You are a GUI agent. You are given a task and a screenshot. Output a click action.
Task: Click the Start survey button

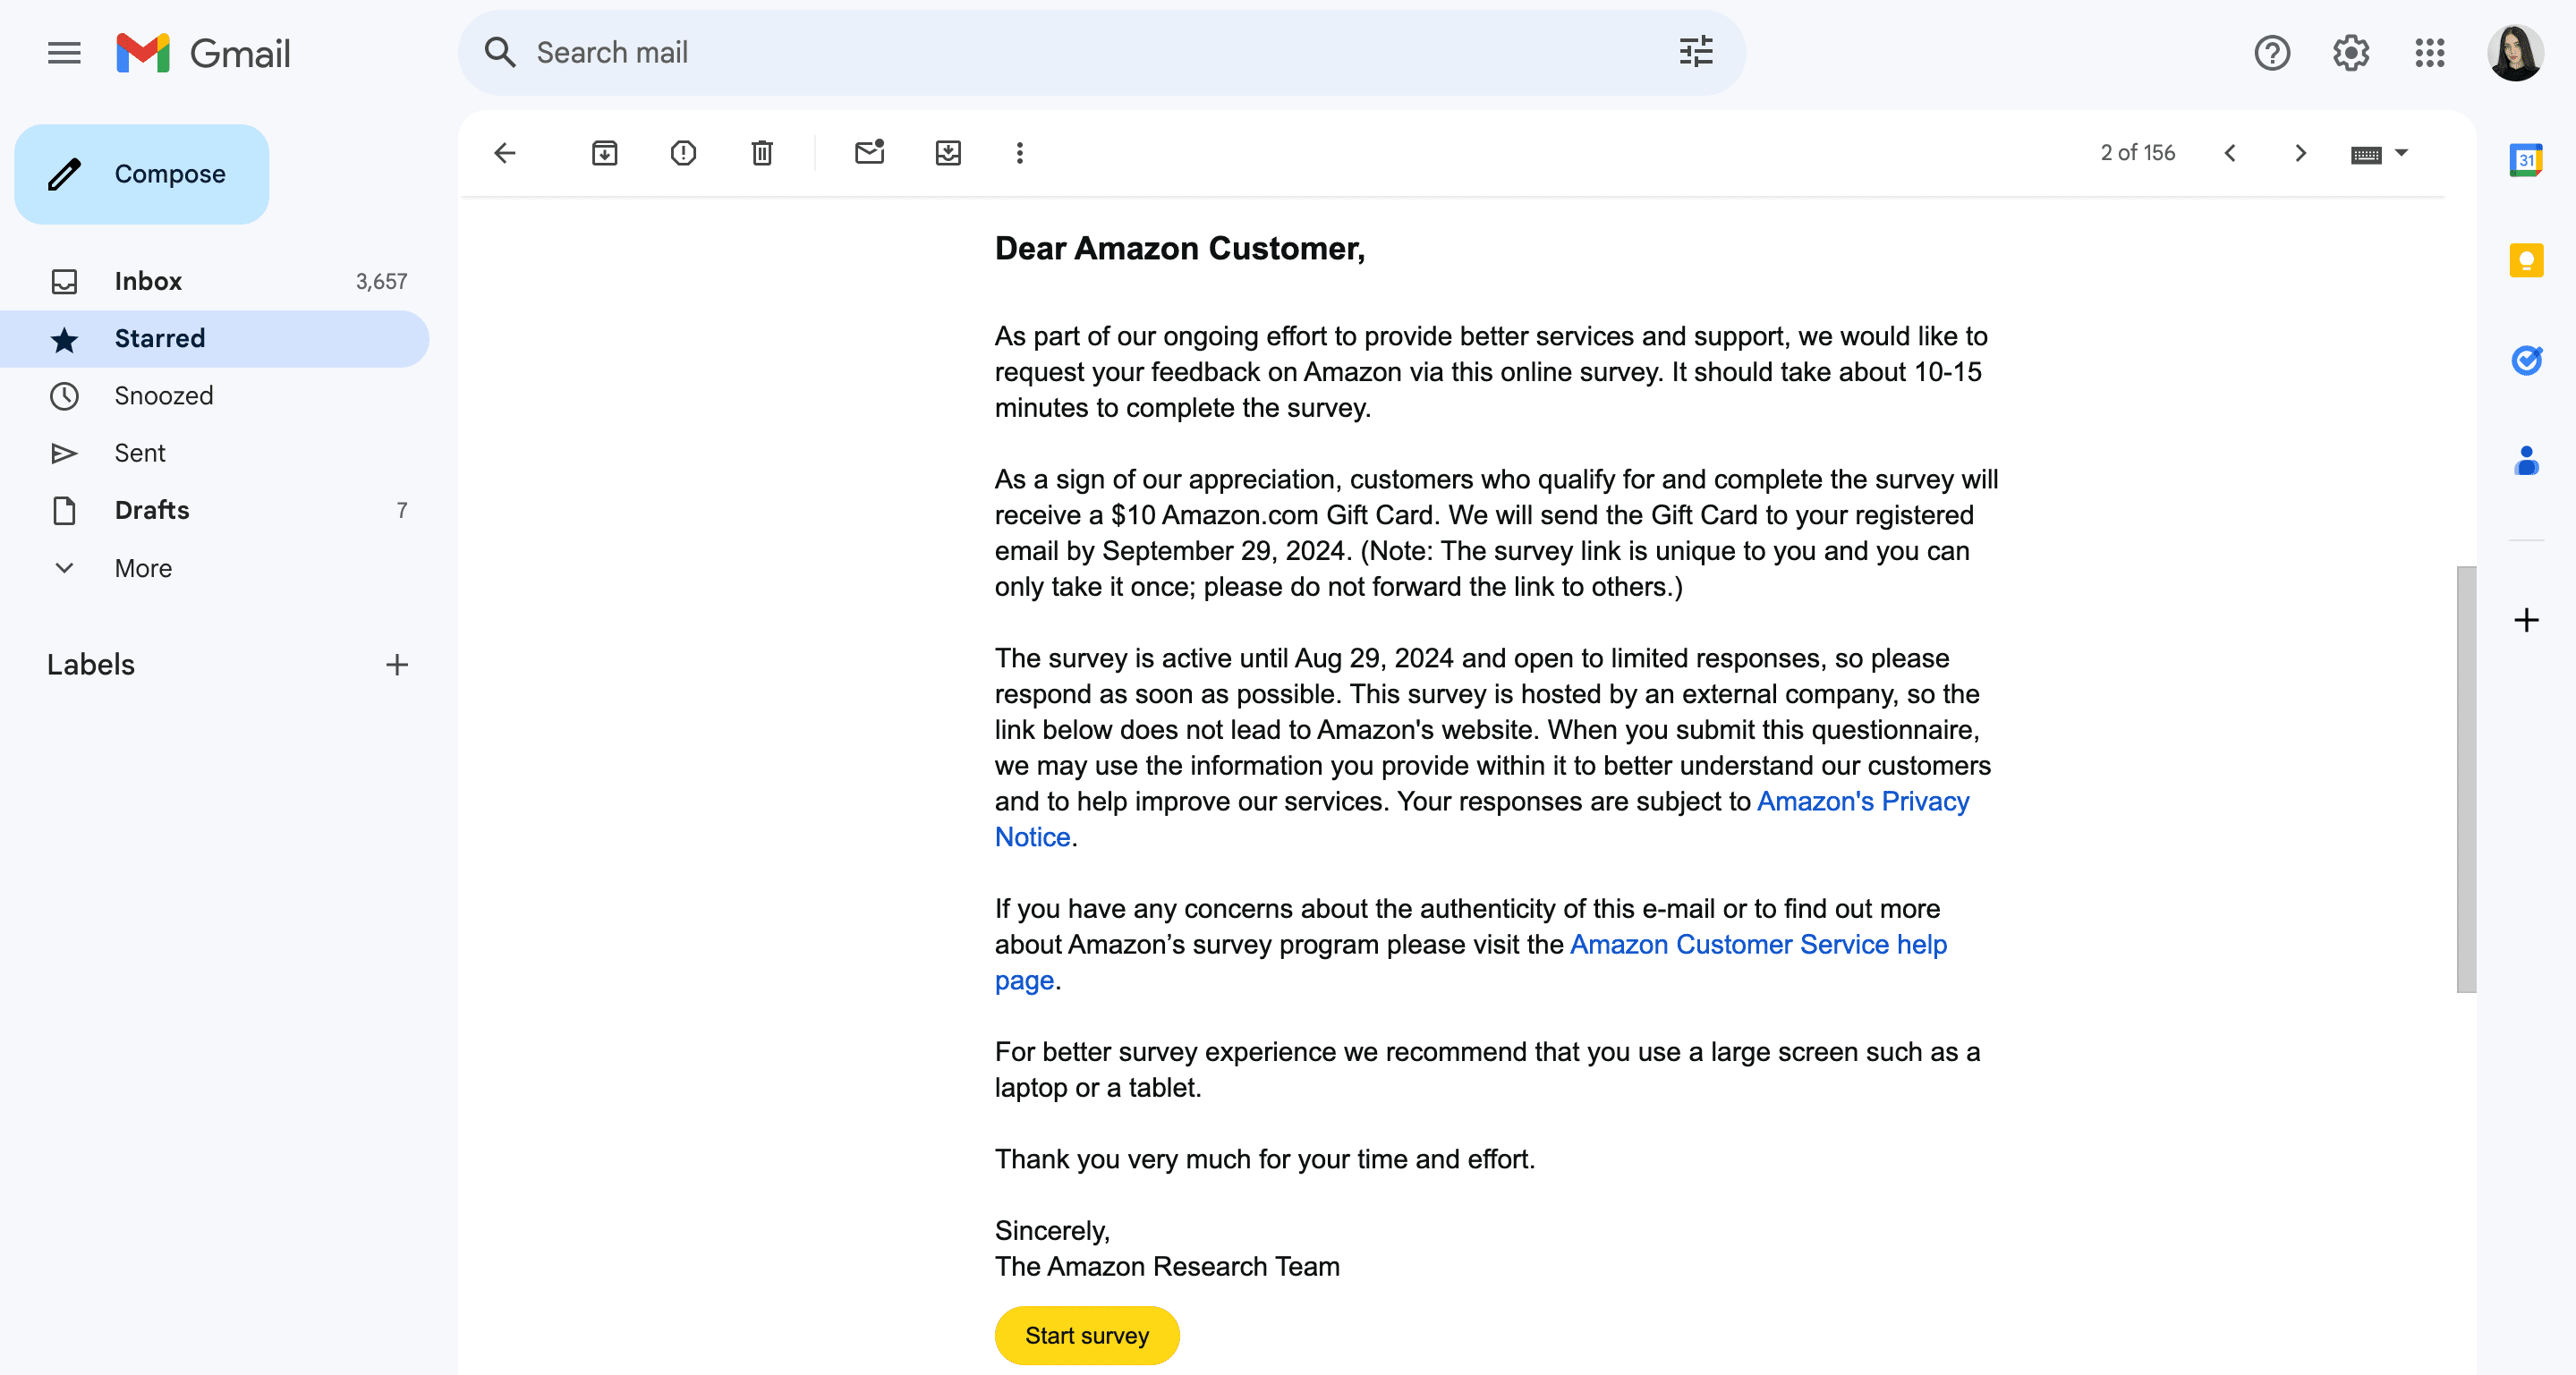[x=1087, y=1336]
